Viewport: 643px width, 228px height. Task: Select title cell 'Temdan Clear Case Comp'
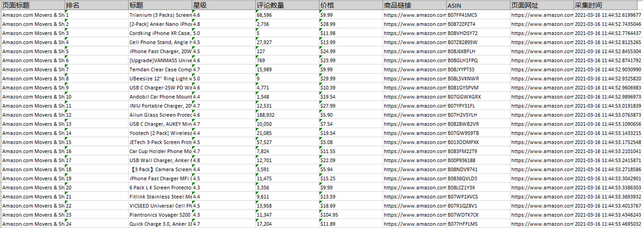pyautogui.click(x=160, y=69)
